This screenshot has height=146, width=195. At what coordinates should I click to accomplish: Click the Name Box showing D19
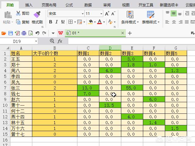point(17,41)
